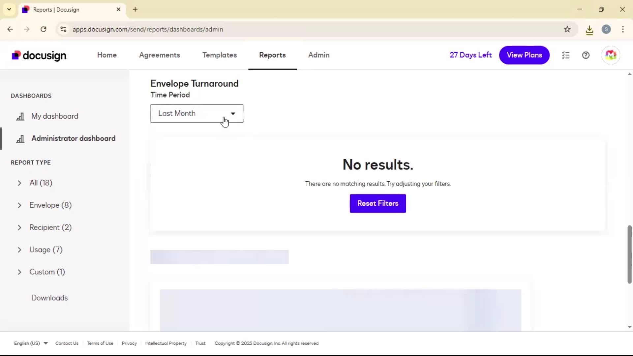Click the REPORT TYPE section label
The width and height of the screenshot is (633, 356).
pyautogui.click(x=31, y=163)
